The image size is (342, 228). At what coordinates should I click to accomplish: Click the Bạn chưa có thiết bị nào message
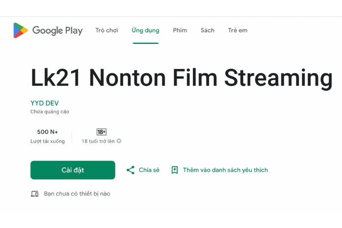pos(77,194)
